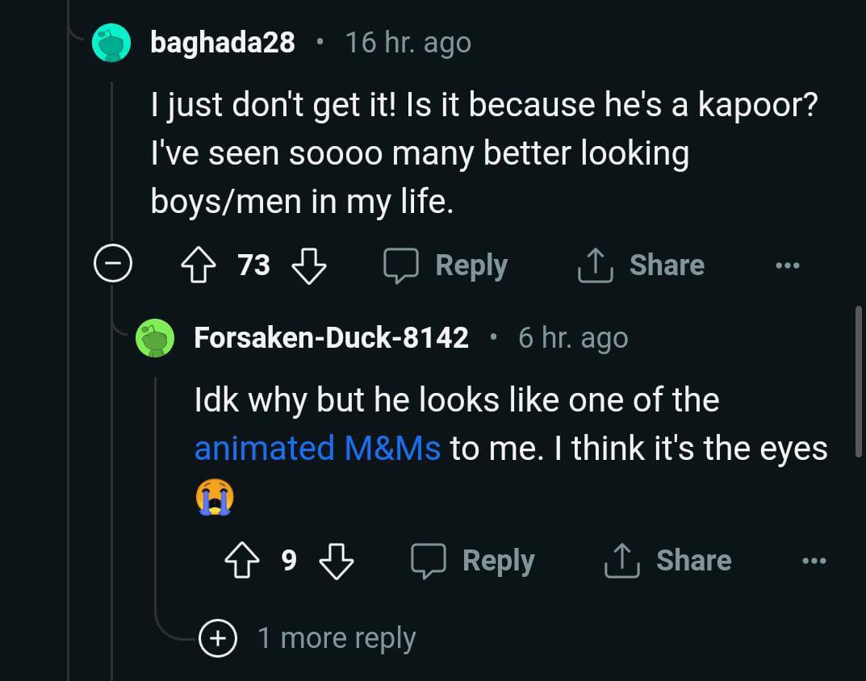This screenshot has height=681, width=866.
Task: Click the 16 hr. ago timestamp
Action: pyautogui.click(x=408, y=43)
